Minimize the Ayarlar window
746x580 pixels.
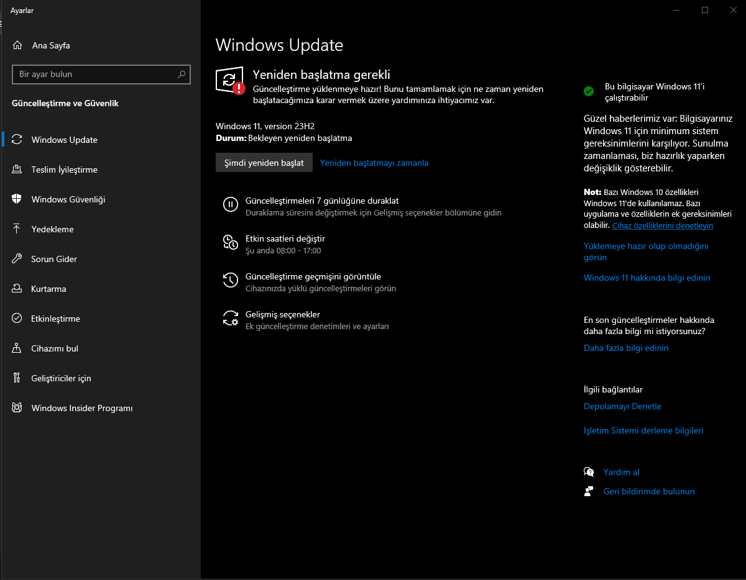(x=676, y=10)
